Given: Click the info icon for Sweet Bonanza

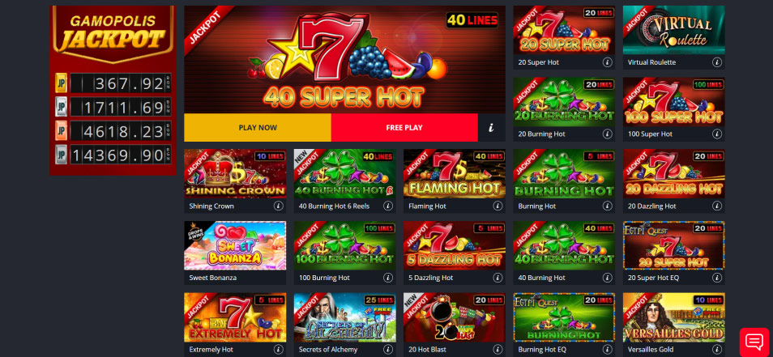Looking at the screenshot, I should click(x=278, y=278).
